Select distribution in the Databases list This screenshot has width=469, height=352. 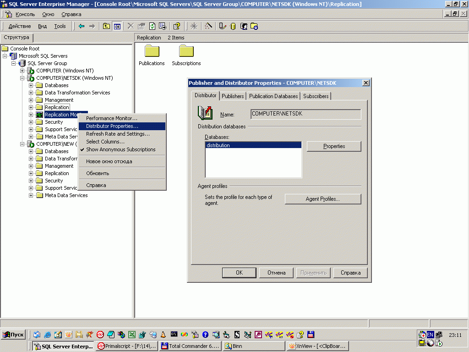pos(254,145)
